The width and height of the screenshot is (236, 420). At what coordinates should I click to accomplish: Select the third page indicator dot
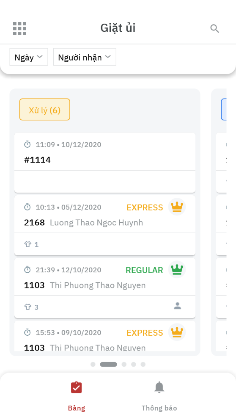(x=124, y=364)
